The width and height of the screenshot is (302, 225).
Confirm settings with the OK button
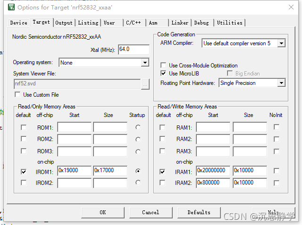[103, 212]
